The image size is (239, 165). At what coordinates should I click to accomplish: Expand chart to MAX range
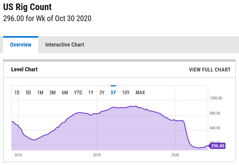(x=140, y=93)
